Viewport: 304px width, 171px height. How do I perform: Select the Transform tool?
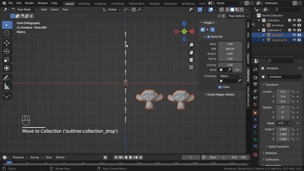click(7, 68)
